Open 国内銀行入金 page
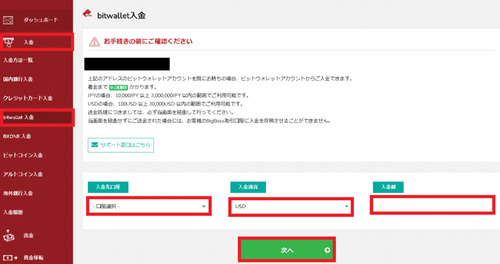This screenshot has width=500, height=264. pyautogui.click(x=18, y=79)
